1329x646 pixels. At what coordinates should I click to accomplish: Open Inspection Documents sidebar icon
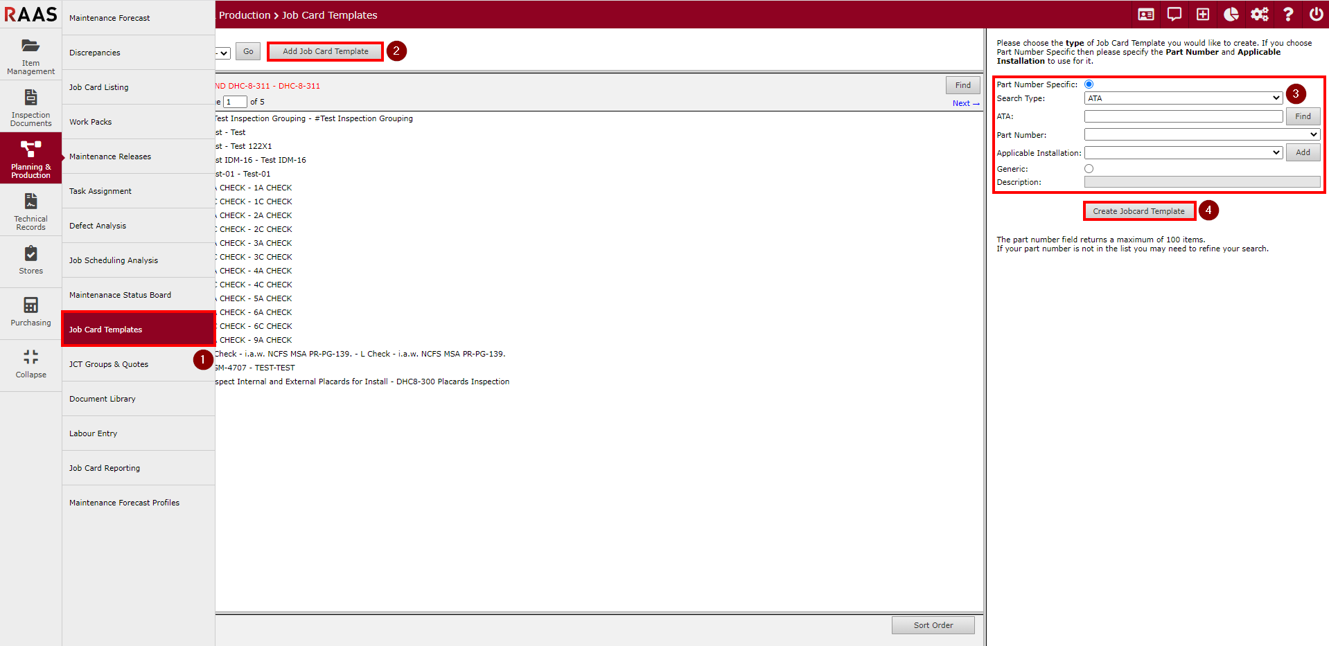(x=30, y=107)
